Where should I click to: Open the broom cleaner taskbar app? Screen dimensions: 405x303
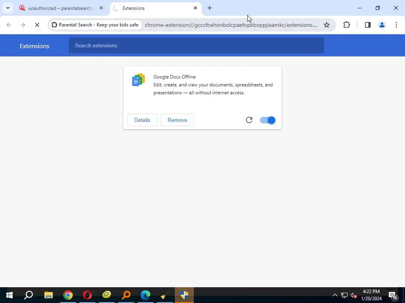click(165, 295)
